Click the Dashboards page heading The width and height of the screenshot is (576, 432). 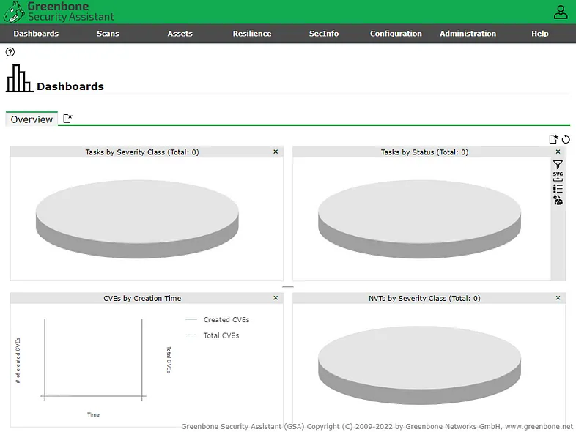70,86
